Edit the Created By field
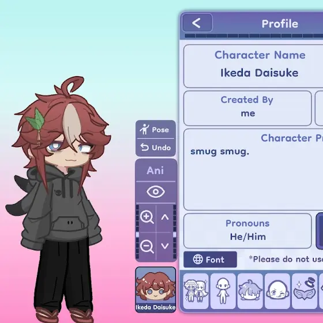The height and width of the screenshot is (323, 323). point(247,108)
